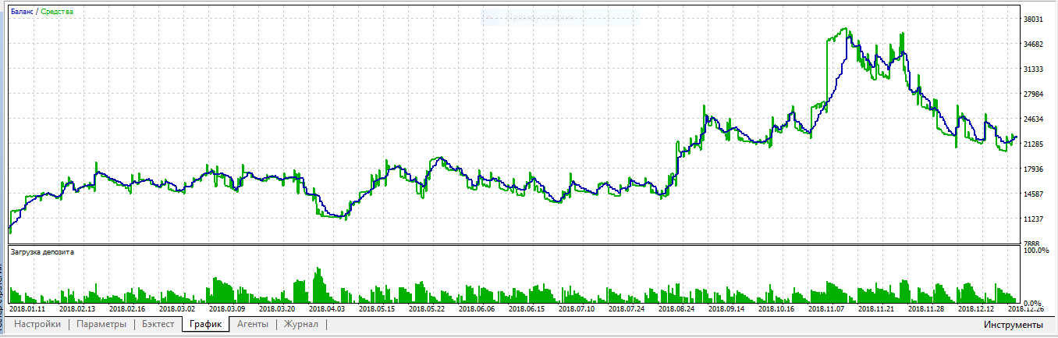Screen dimensions: 1058x338
Task: Open the Бэктест tab
Action: [158, 325]
